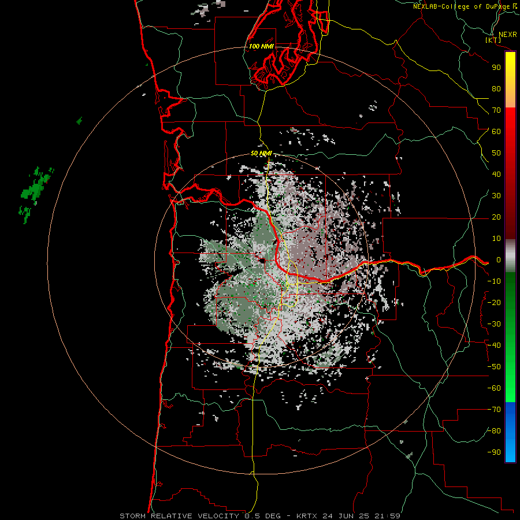Click the NEXR label above the scale
The image size is (520, 520).
pos(507,35)
